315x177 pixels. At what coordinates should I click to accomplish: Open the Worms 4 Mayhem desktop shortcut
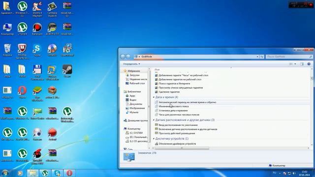click(x=37, y=9)
